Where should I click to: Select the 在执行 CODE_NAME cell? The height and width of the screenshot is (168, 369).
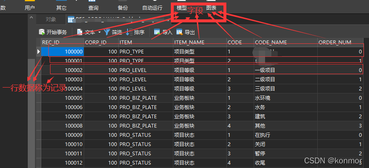[x=286, y=135]
